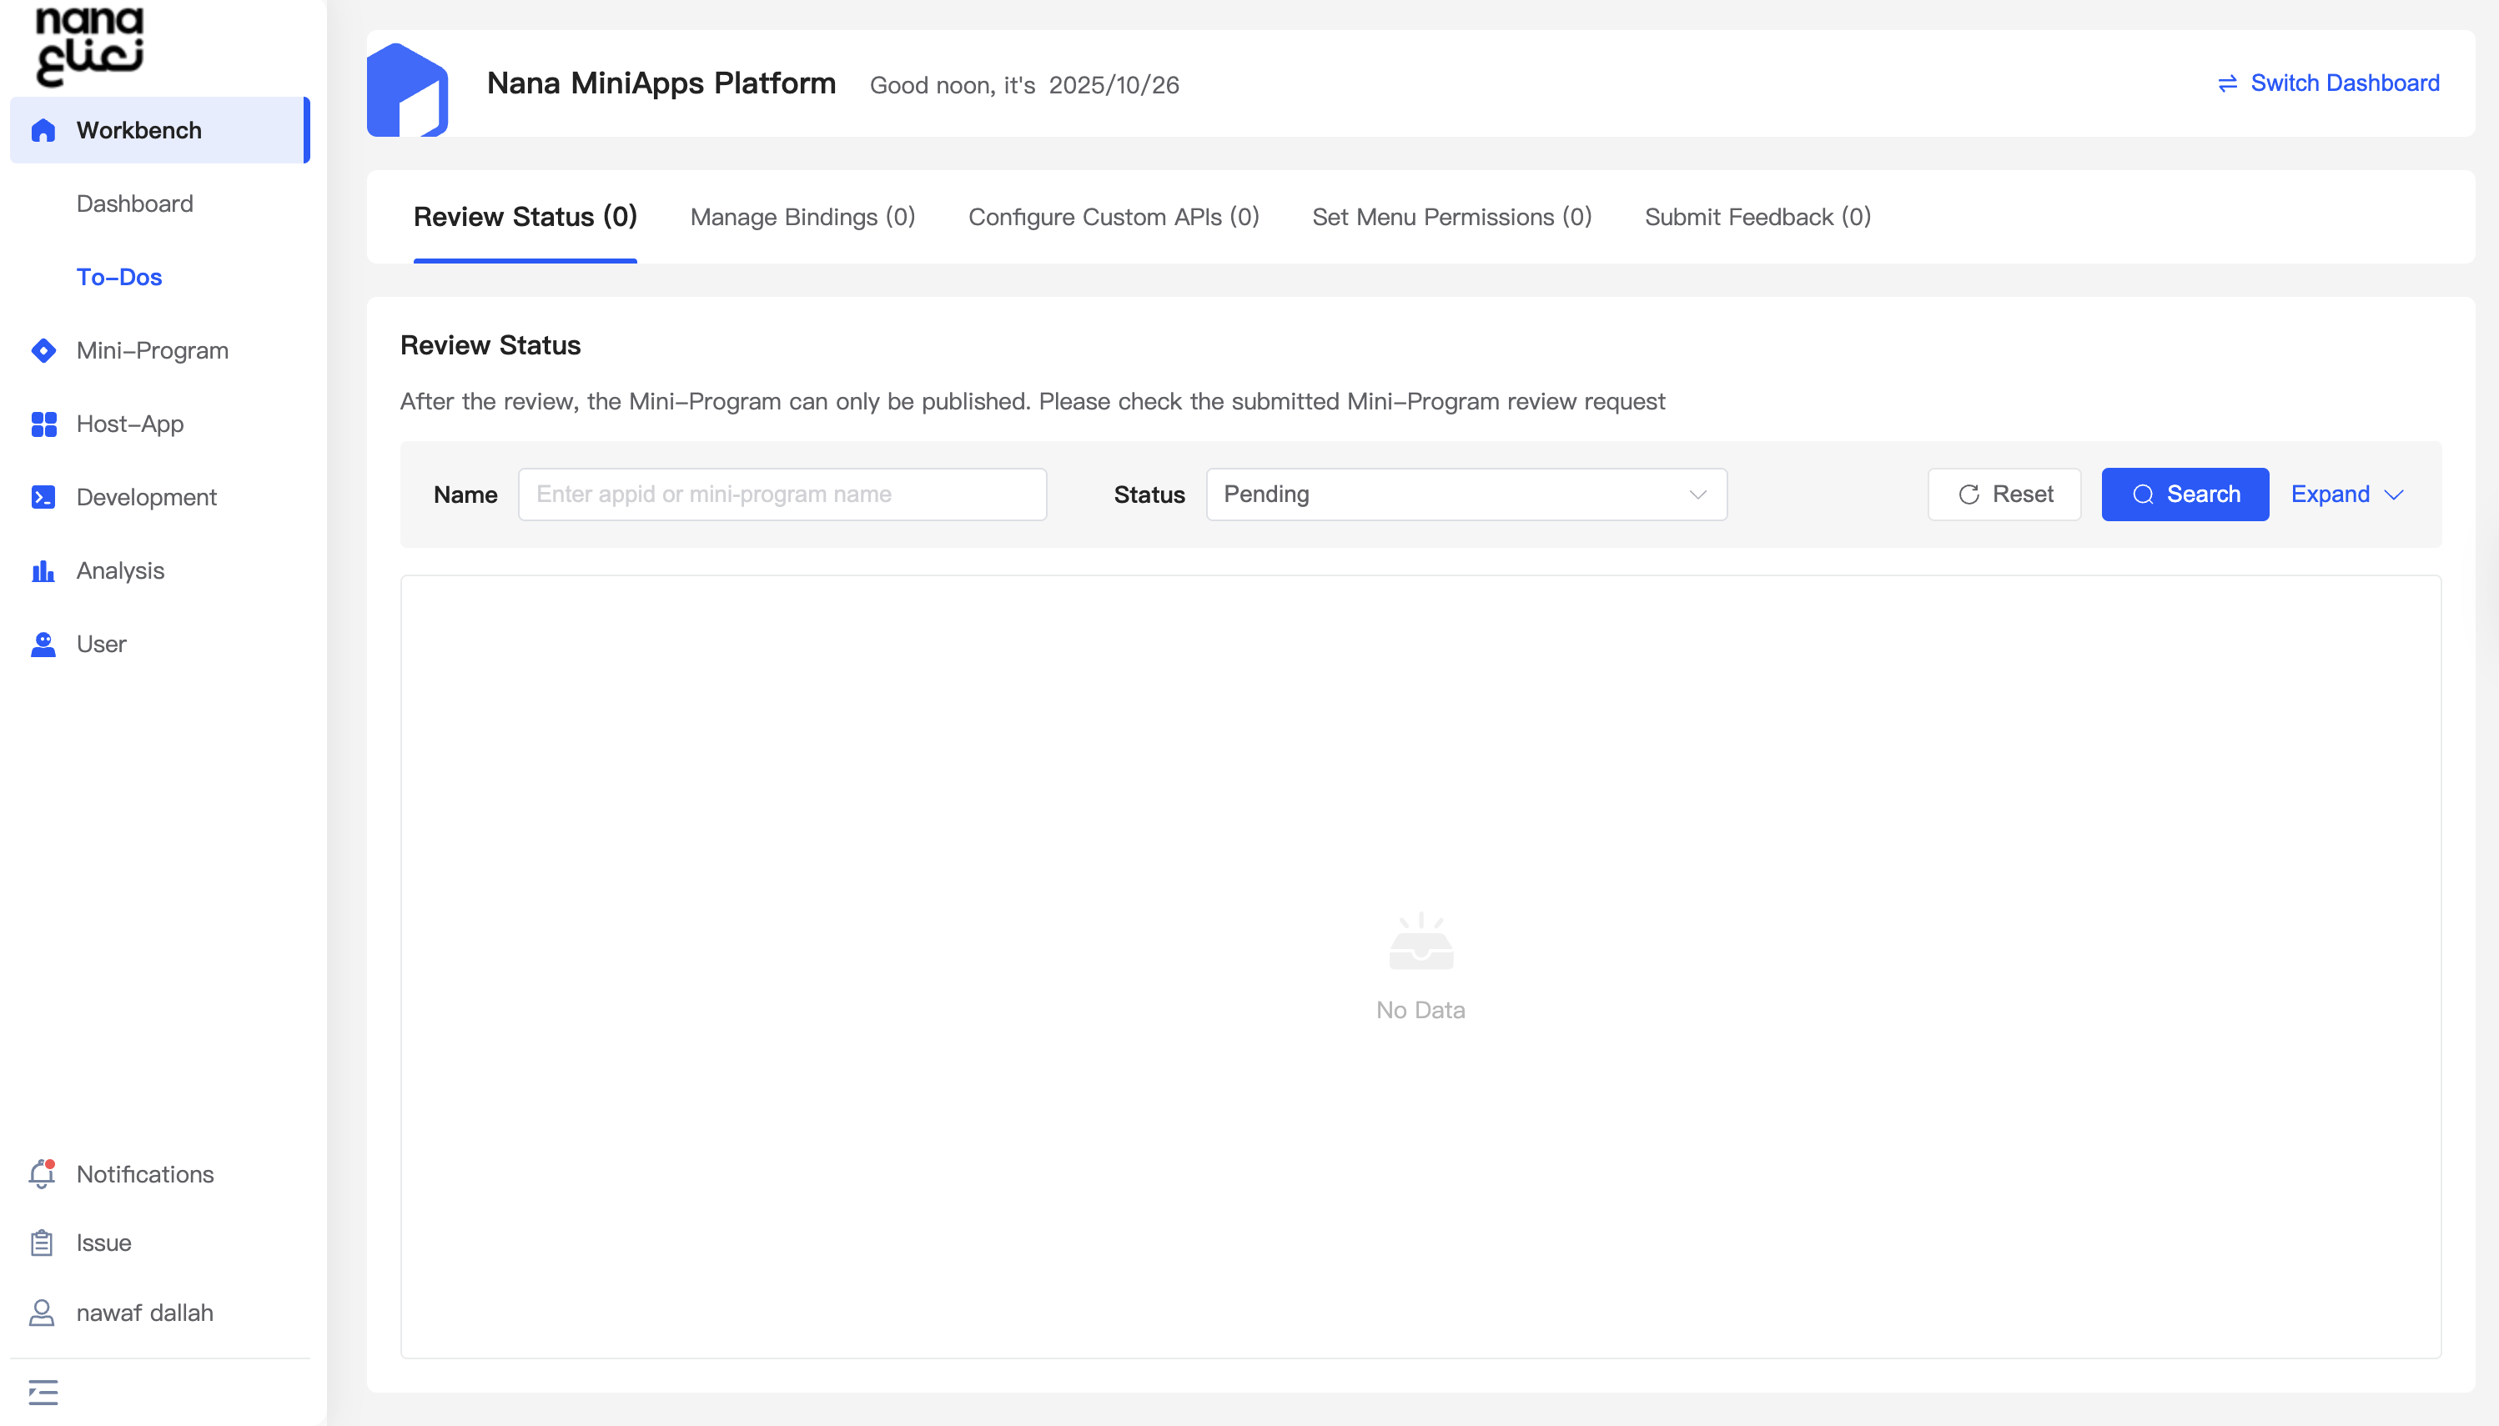The image size is (2499, 1426).
Task: Open the Status Pending dropdown
Action: 1466,495
